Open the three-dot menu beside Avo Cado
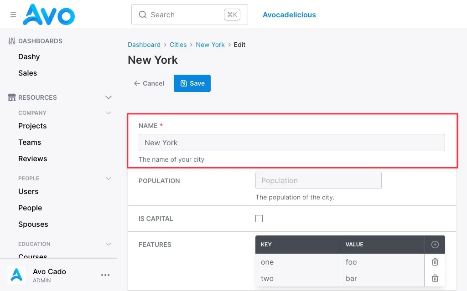This screenshot has width=467, height=291. click(x=105, y=275)
